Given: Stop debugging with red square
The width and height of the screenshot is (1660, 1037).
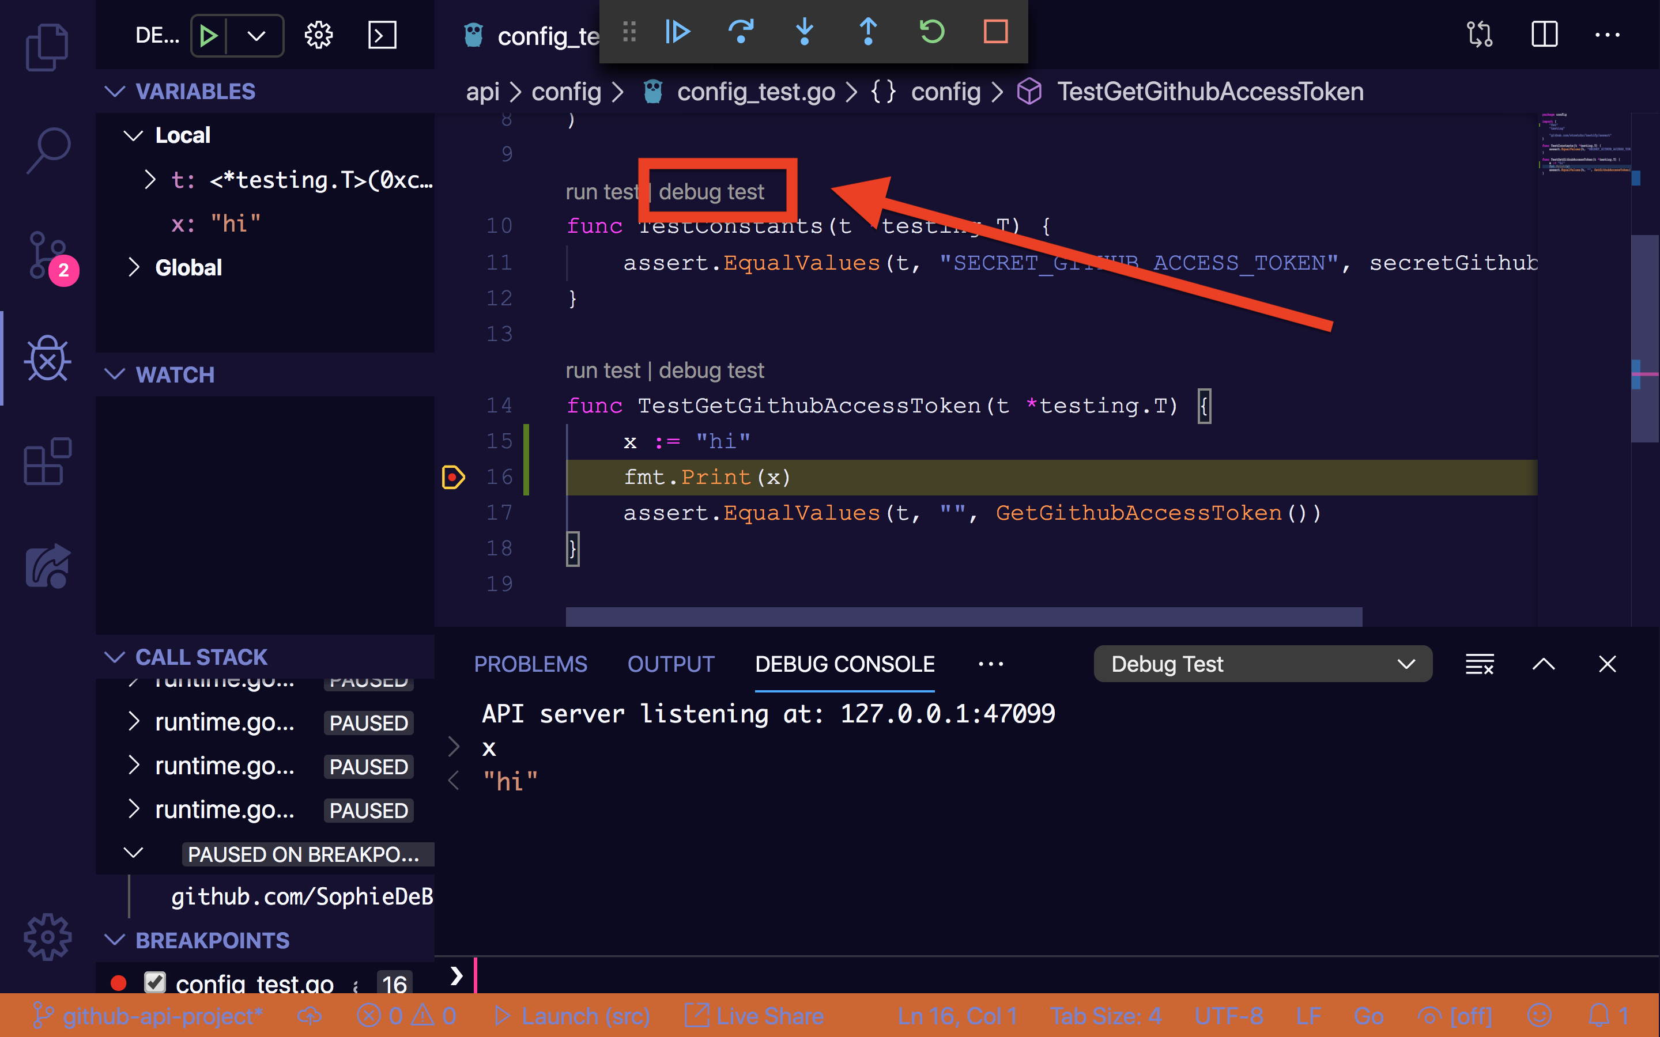Looking at the screenshot, I should [995, 32].
